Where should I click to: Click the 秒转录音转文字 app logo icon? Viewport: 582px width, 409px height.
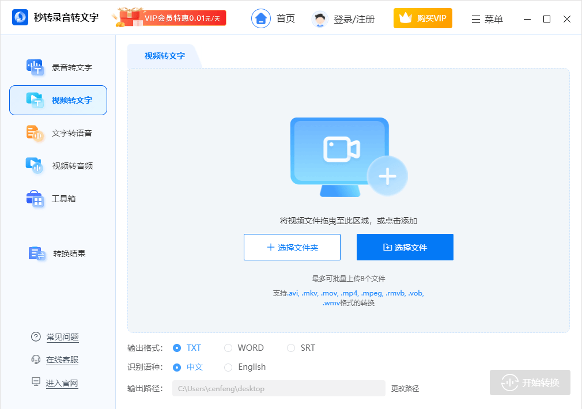coord(20,17)
